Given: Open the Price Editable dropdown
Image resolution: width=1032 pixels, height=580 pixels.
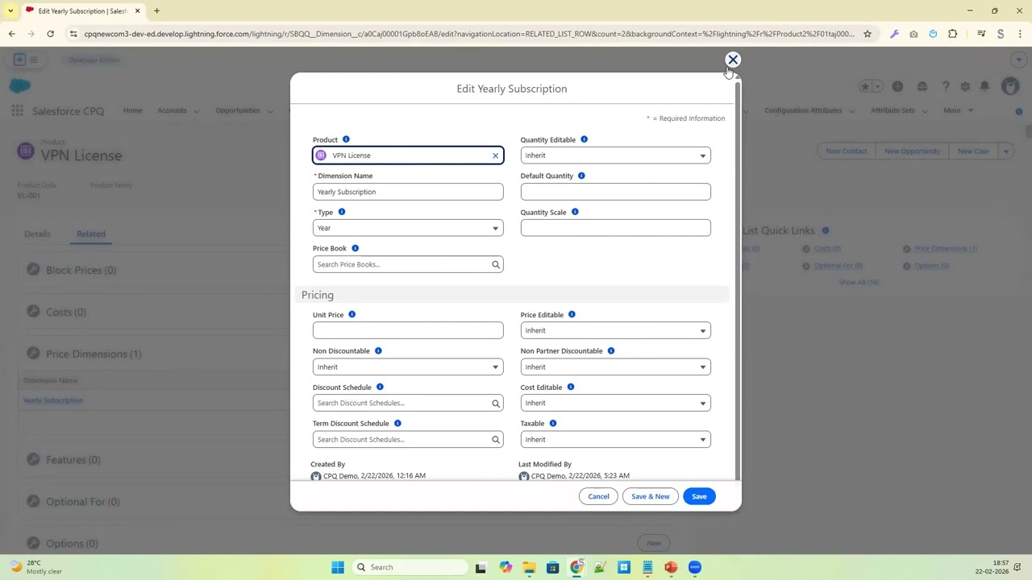Looking at the screenshot, I should [x=615, y=330].
